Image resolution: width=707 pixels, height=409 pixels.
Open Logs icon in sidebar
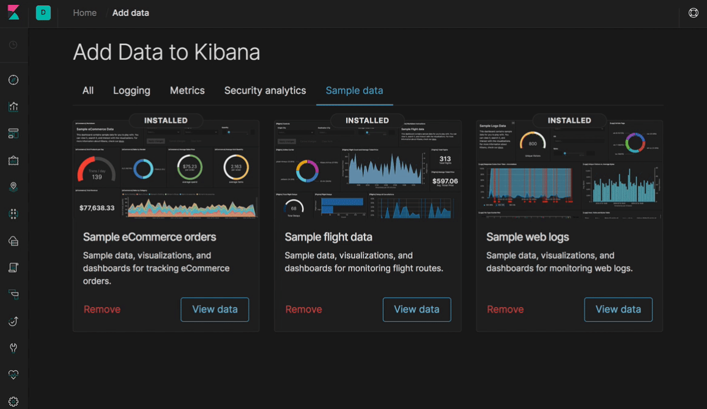(13, 267)
